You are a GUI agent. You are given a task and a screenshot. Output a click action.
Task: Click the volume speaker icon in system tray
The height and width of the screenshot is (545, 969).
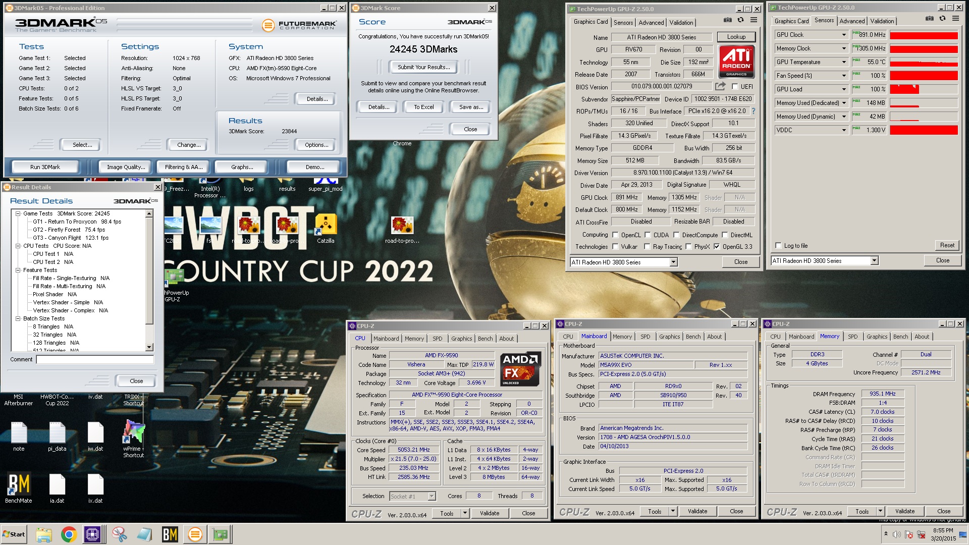click(x=897, y=534)
